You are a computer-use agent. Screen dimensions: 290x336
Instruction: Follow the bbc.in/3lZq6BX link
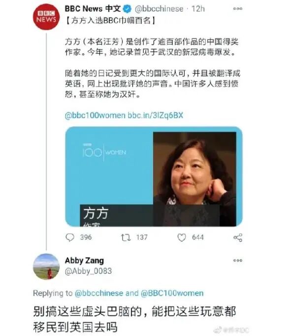click(156, 115)
